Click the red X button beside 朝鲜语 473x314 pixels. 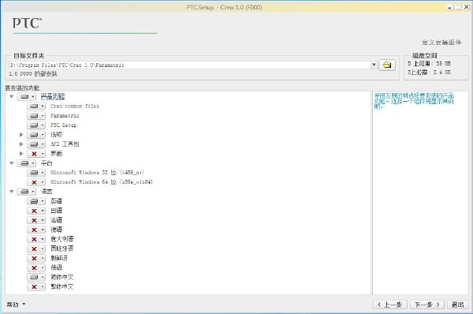click(x=36, y=258)
